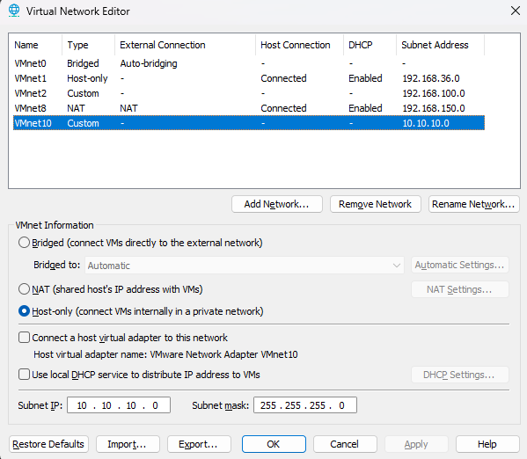Open NAT Settings dialog

coord(460,289)
